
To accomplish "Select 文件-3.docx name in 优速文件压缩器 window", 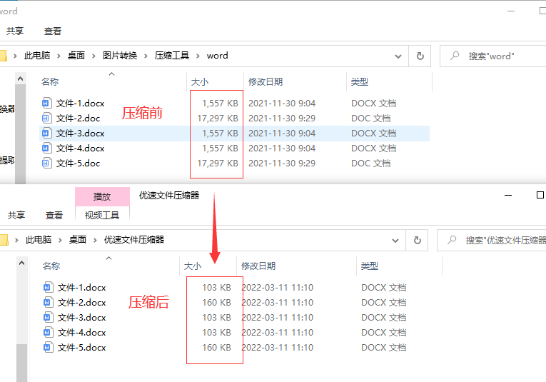I will [82, 318].
